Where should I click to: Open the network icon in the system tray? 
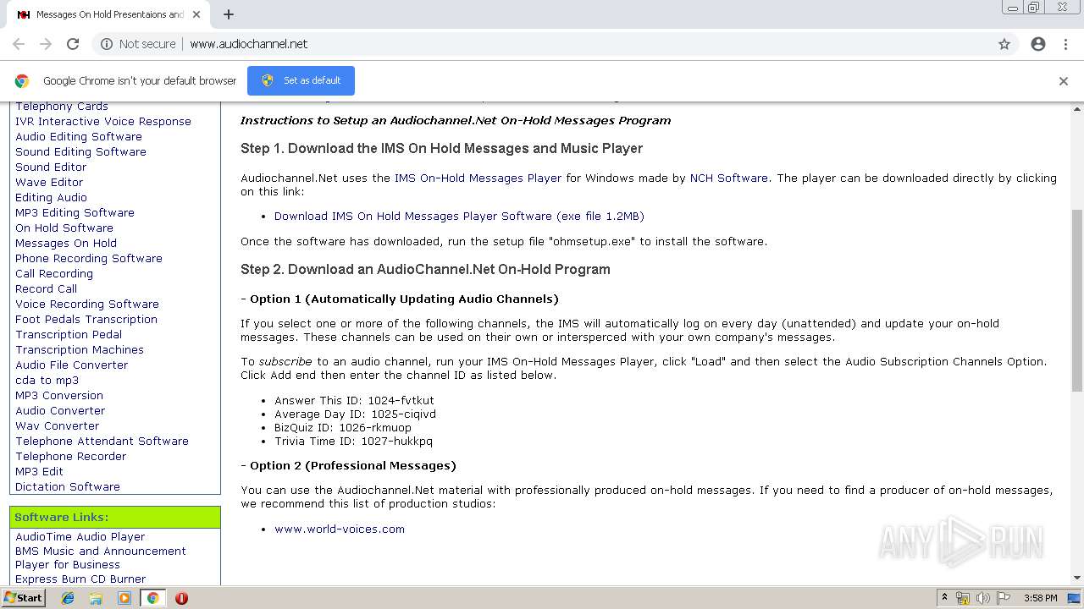[963, 598]
